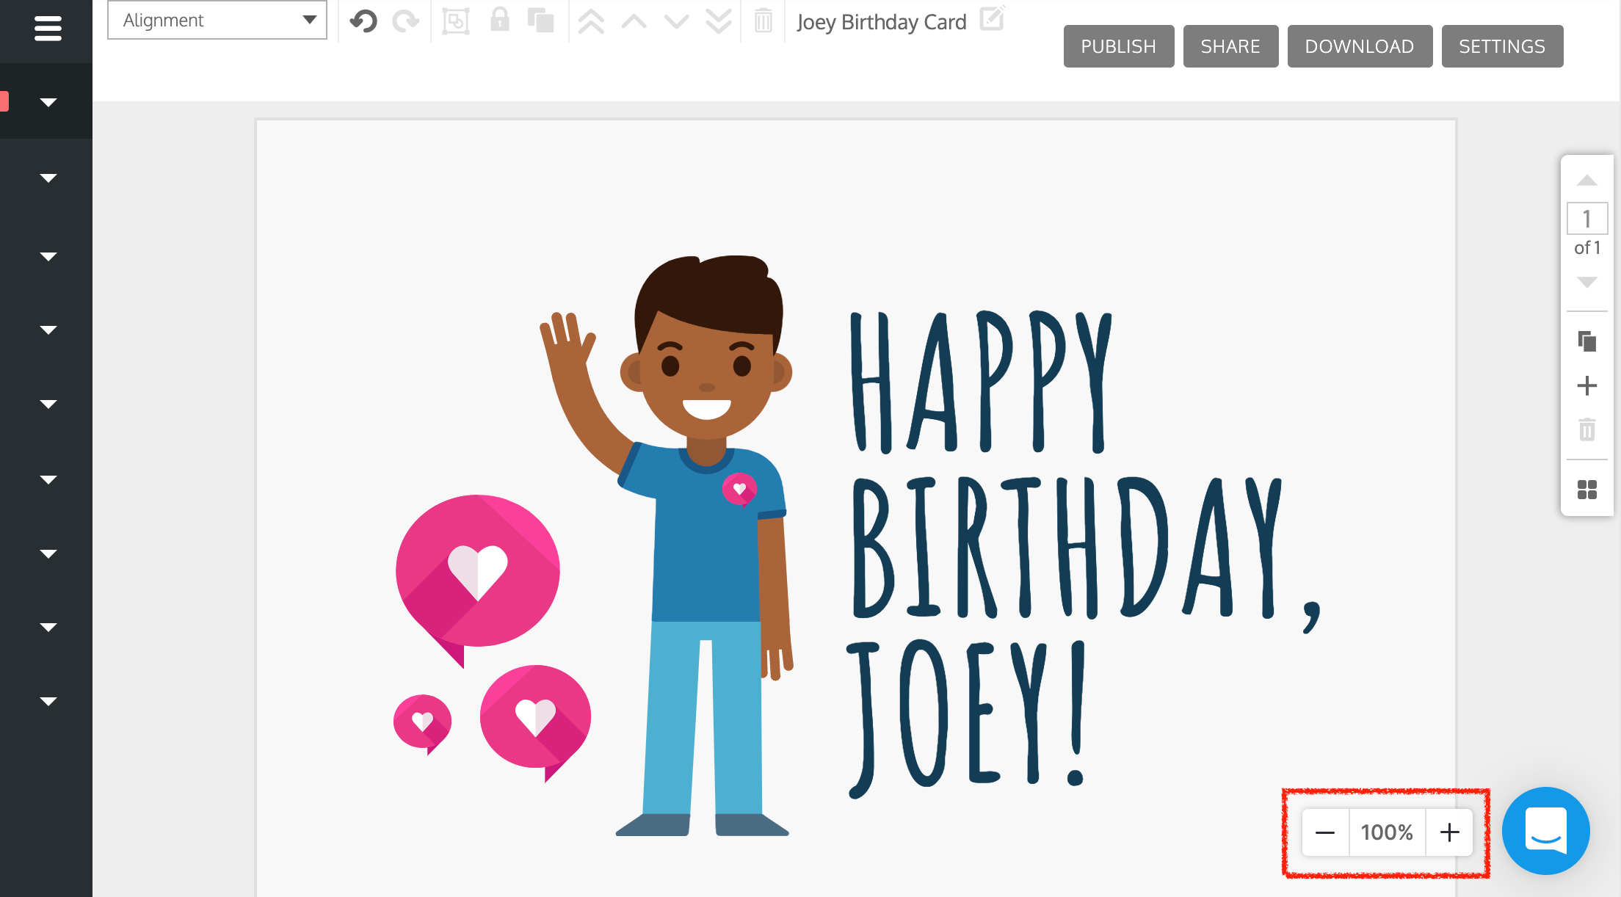This screenshot has height=897, width=1621.
Task: Click the DOWNLOAD button
Action: 1358,46
